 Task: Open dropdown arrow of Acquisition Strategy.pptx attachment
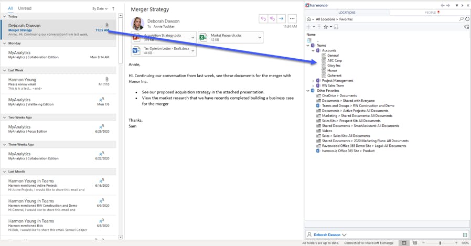point(193,38)
